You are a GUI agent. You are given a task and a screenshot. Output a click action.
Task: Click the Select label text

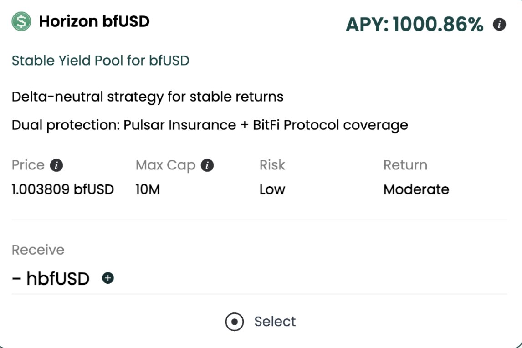point(275,322)
